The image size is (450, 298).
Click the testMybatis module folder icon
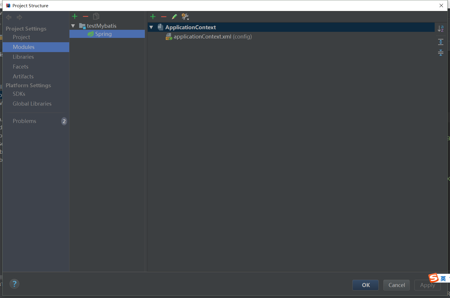pos(82,26)
